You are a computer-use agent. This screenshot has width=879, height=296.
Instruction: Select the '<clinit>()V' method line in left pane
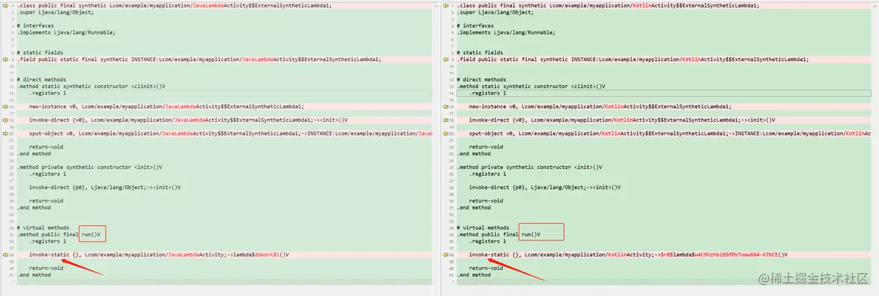[91, 86]
